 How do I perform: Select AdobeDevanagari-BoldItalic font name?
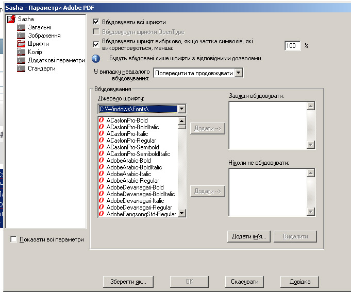pos(141,194)
